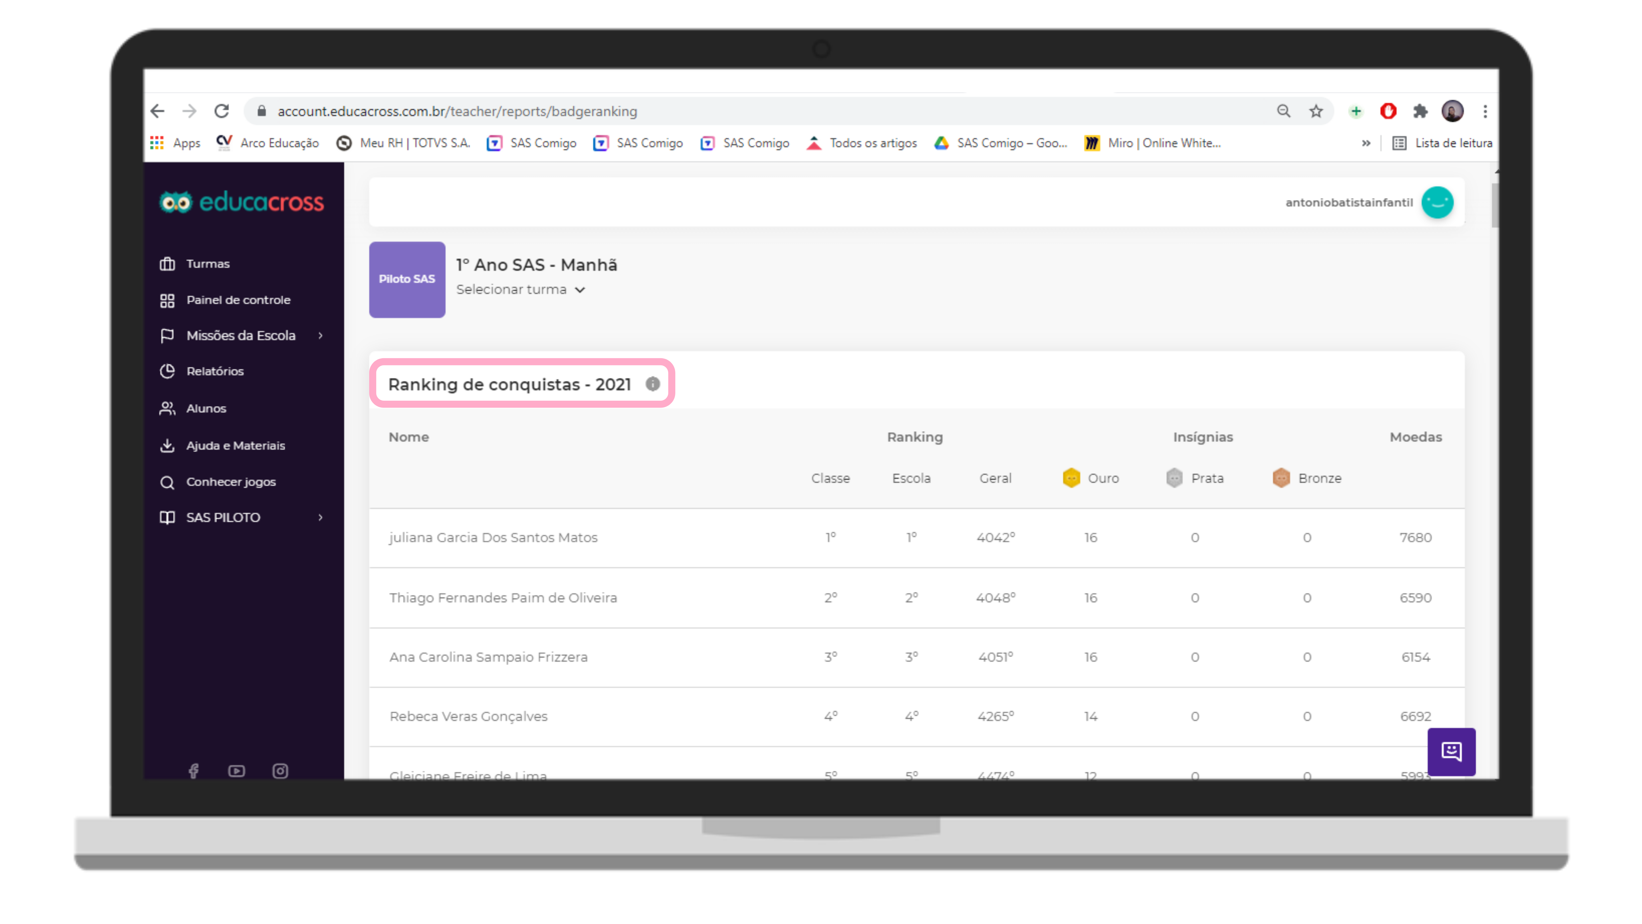Click the Bronze badge icon
Viewport: 1642px width, 924px height.
[x=1281, y=478]
